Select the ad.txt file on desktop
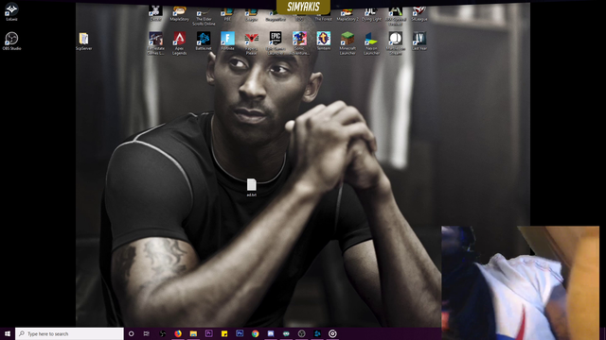This screenshot has width=606, height=340. point(252,188)
